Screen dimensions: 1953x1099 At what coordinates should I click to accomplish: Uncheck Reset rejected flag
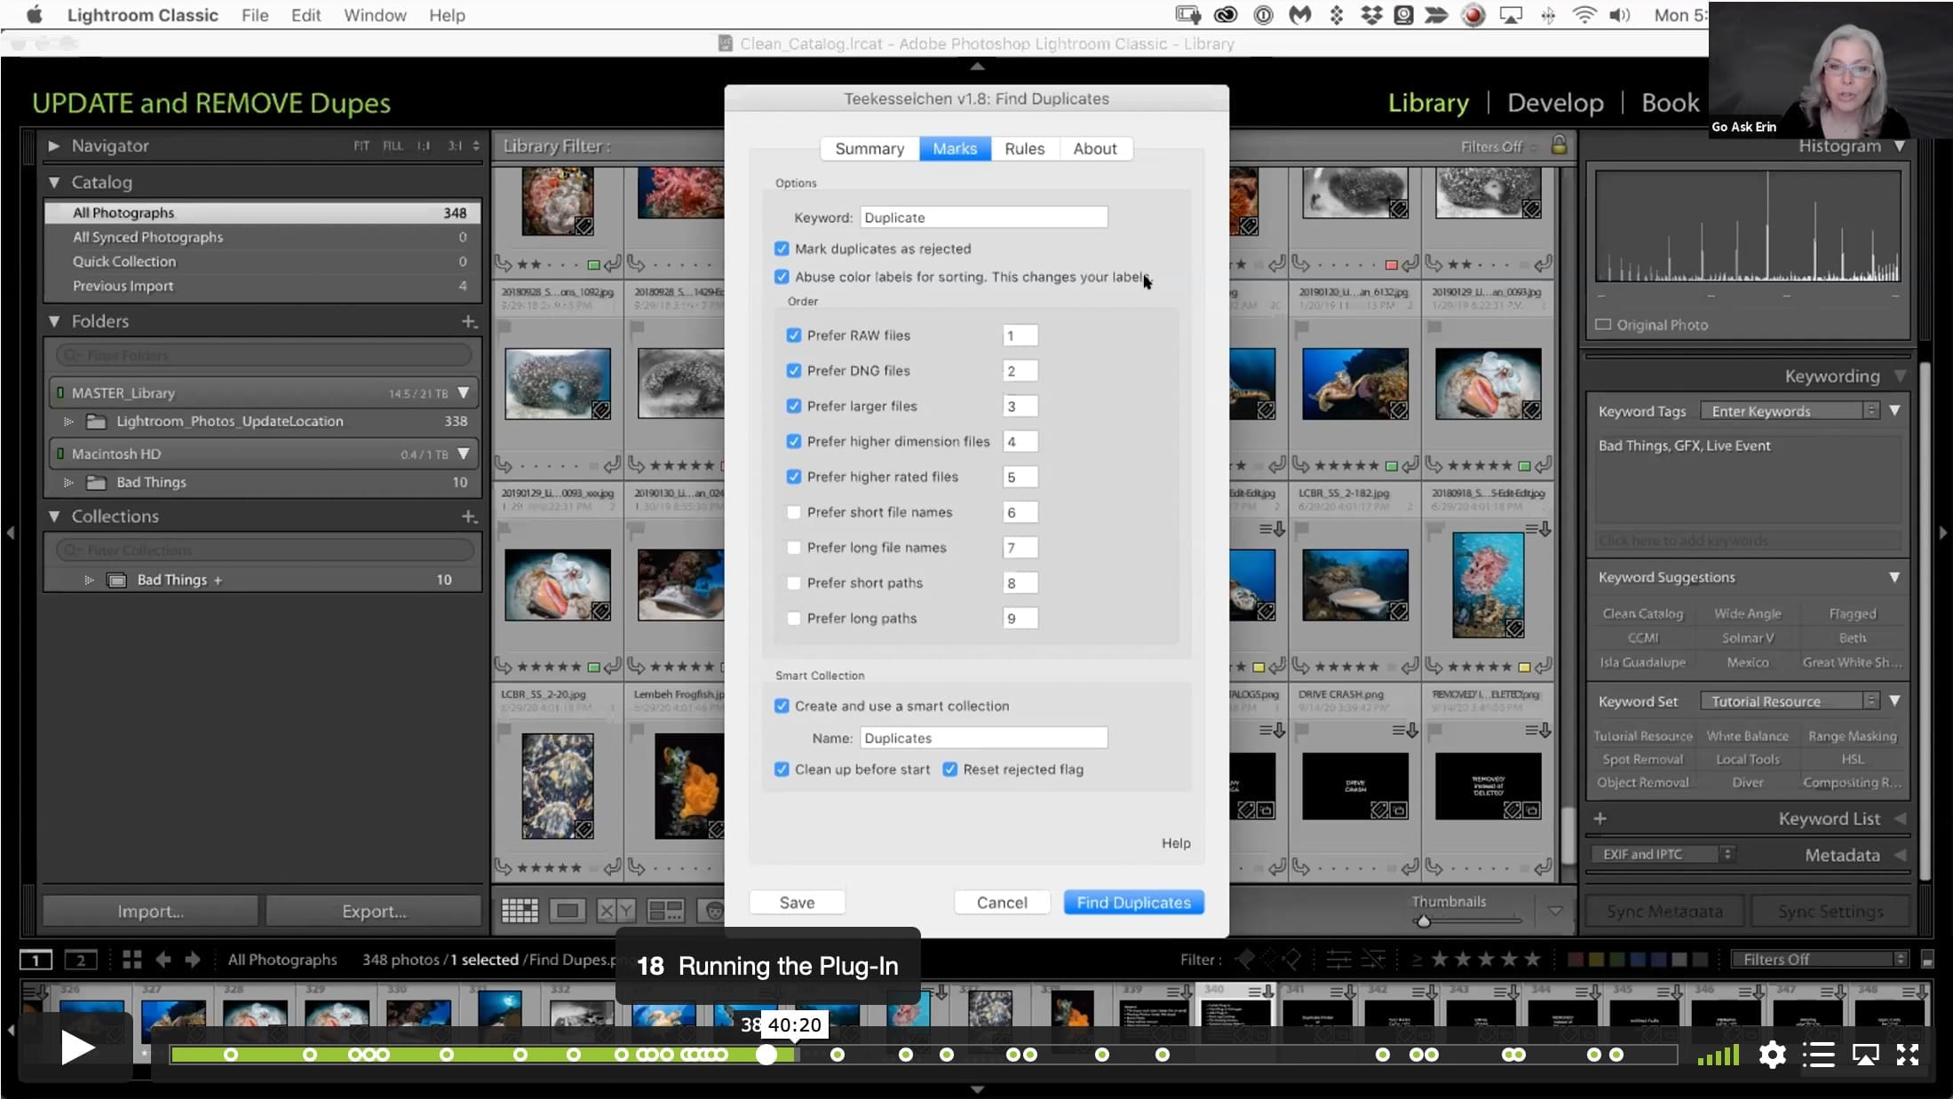pos(950,770)
